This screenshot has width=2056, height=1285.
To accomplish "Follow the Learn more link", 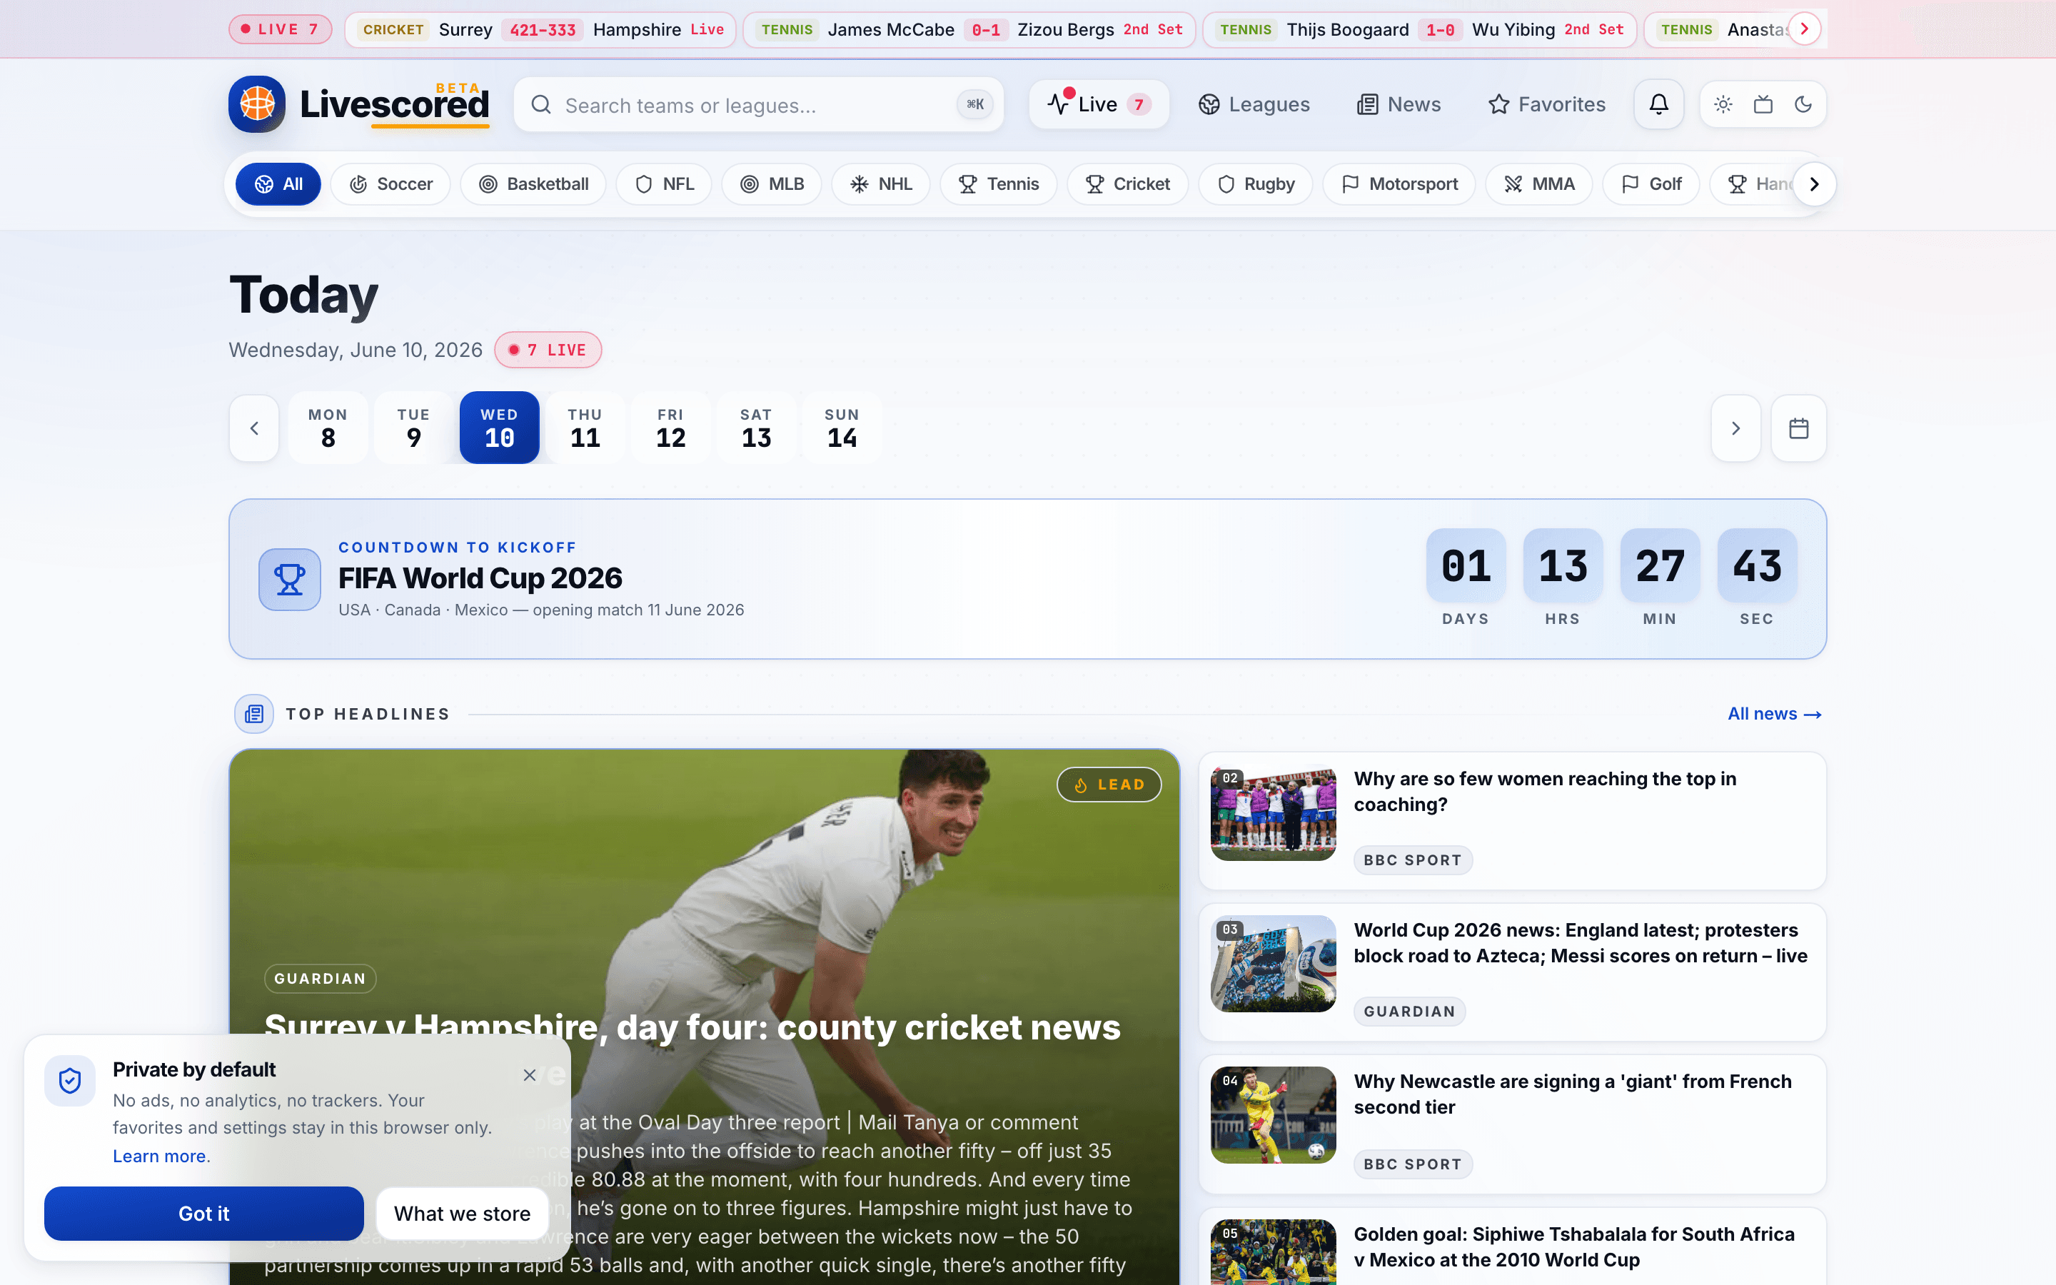I will coord(160,1156).
